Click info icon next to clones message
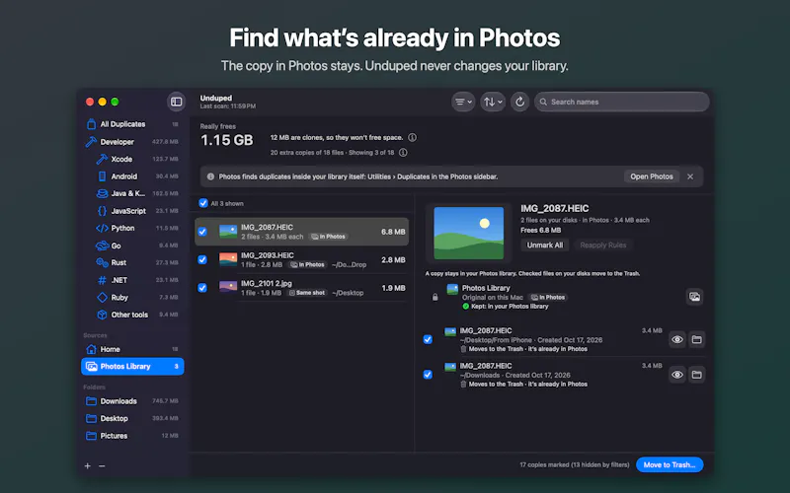 click(x=412, y=137)
